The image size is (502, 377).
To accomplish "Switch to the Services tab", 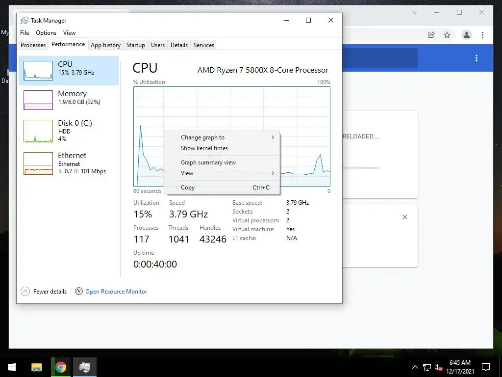I will 204,45.
